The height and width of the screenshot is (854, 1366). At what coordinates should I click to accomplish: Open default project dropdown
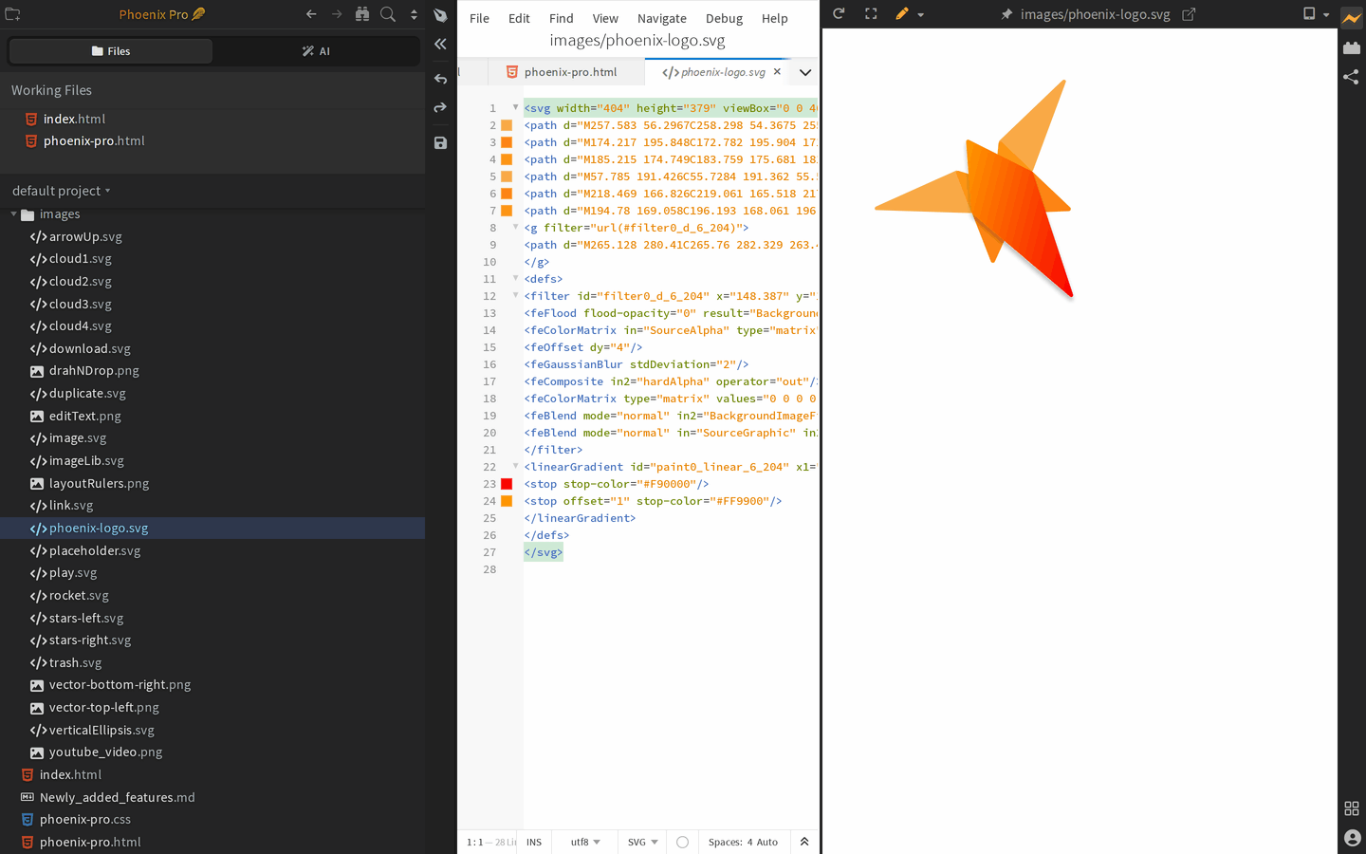click(x=62, y=191)
